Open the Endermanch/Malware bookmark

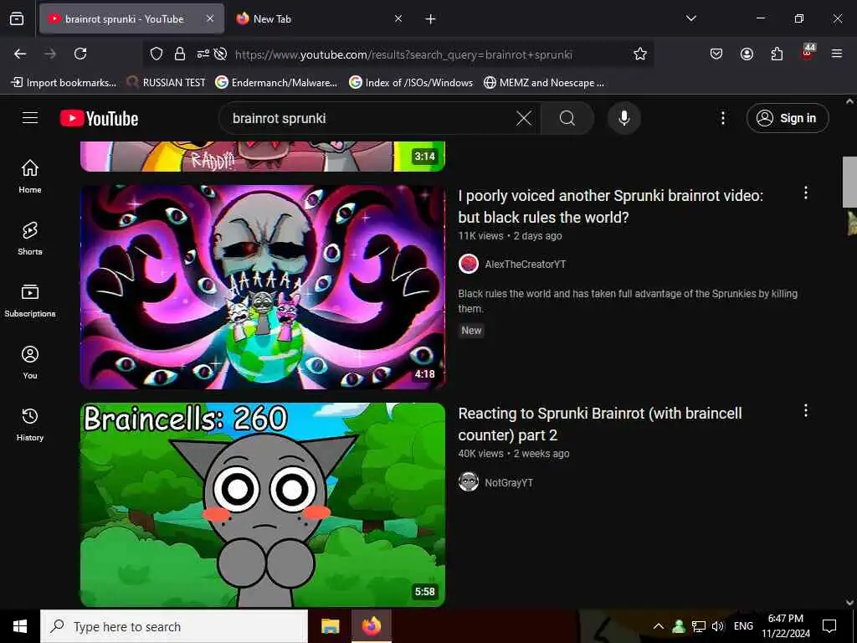click(x=276, y=83)
